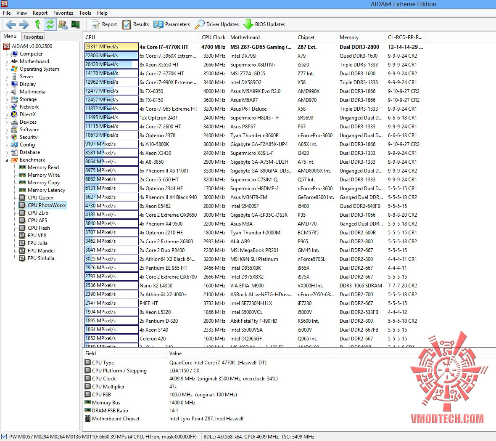Expand the Network tree node

[x=7, y=107]
